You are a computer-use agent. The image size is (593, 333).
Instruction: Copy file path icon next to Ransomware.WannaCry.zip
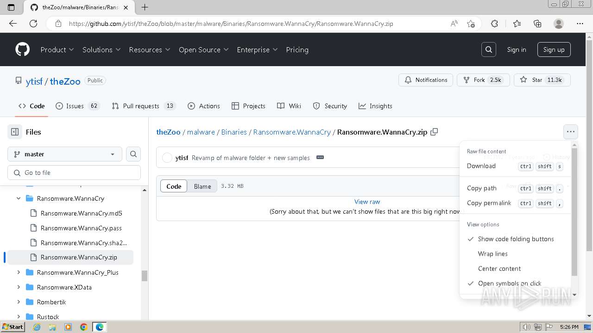(x=434, y=132)
